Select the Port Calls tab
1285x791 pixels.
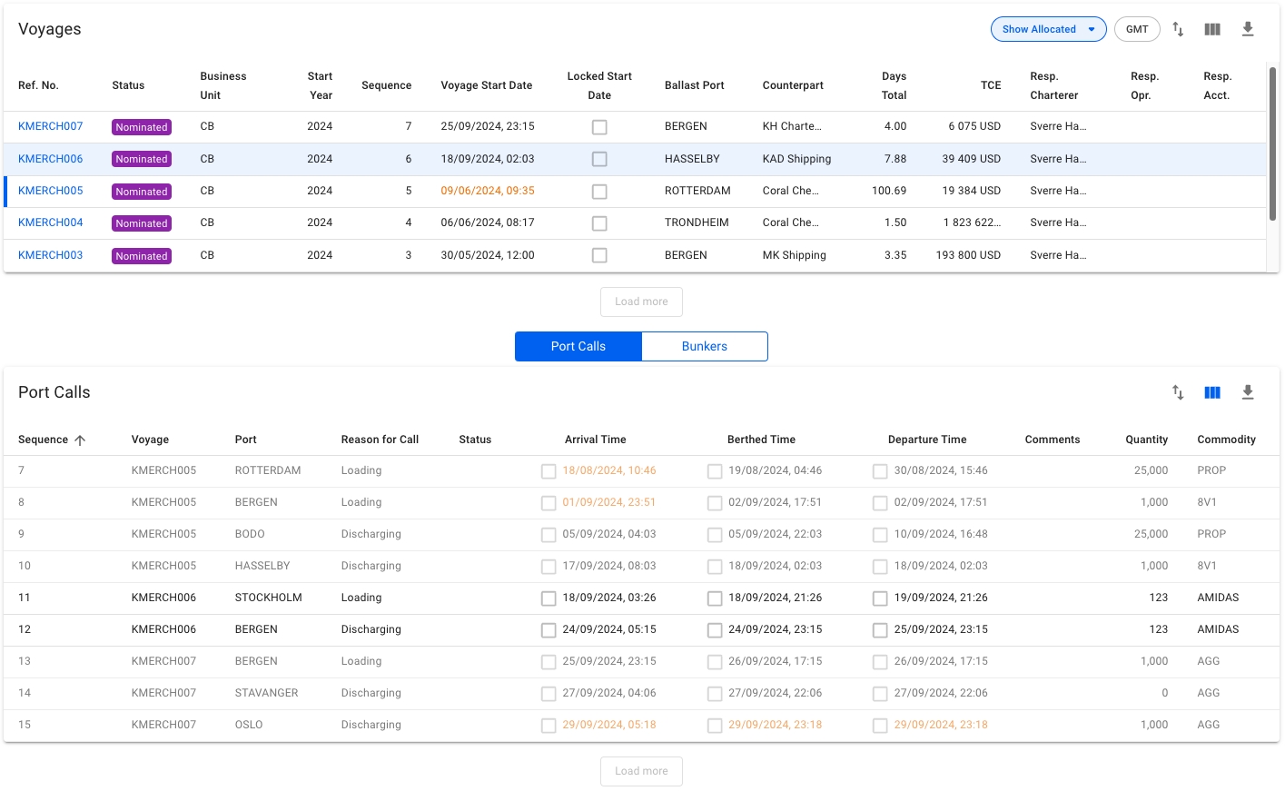pos(578,346)
